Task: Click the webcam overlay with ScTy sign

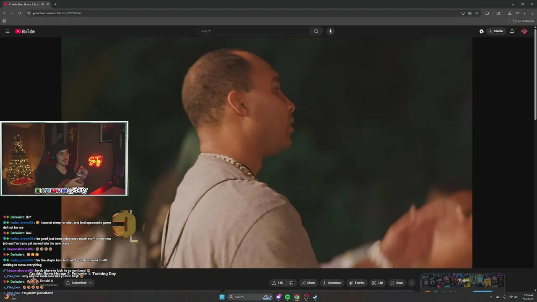Action: [64, 159]
